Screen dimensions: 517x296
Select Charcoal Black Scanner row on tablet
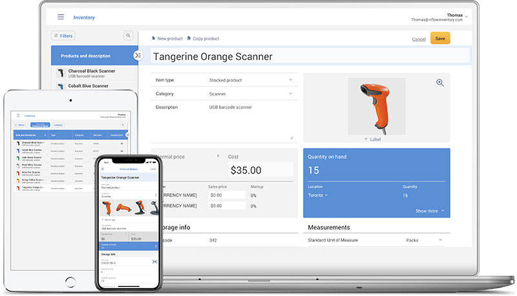click(70, 143)
